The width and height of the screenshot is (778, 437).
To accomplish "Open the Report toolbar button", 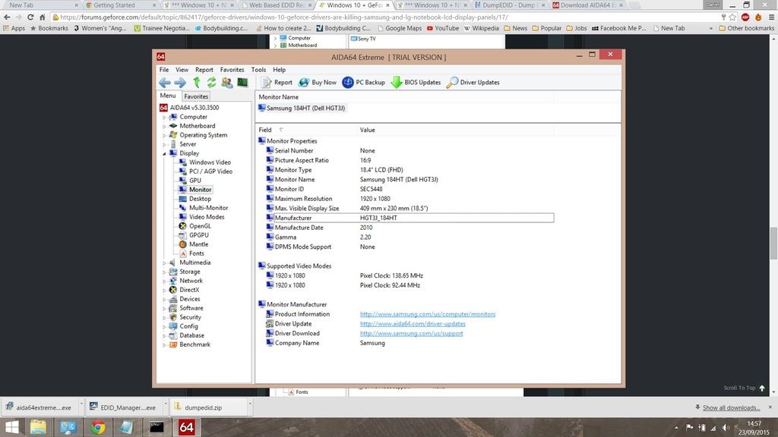I will (x=277, y=83).
